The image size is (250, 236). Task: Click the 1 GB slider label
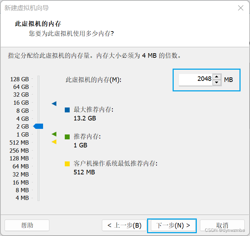click(x=23, y=134)
